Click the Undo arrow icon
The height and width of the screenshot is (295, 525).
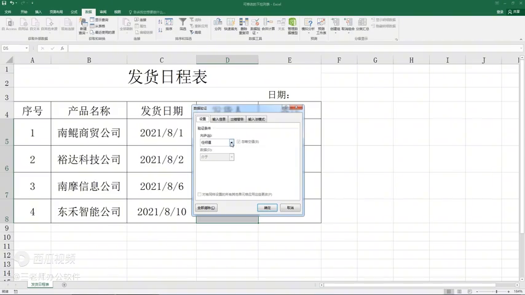point(12,3)
